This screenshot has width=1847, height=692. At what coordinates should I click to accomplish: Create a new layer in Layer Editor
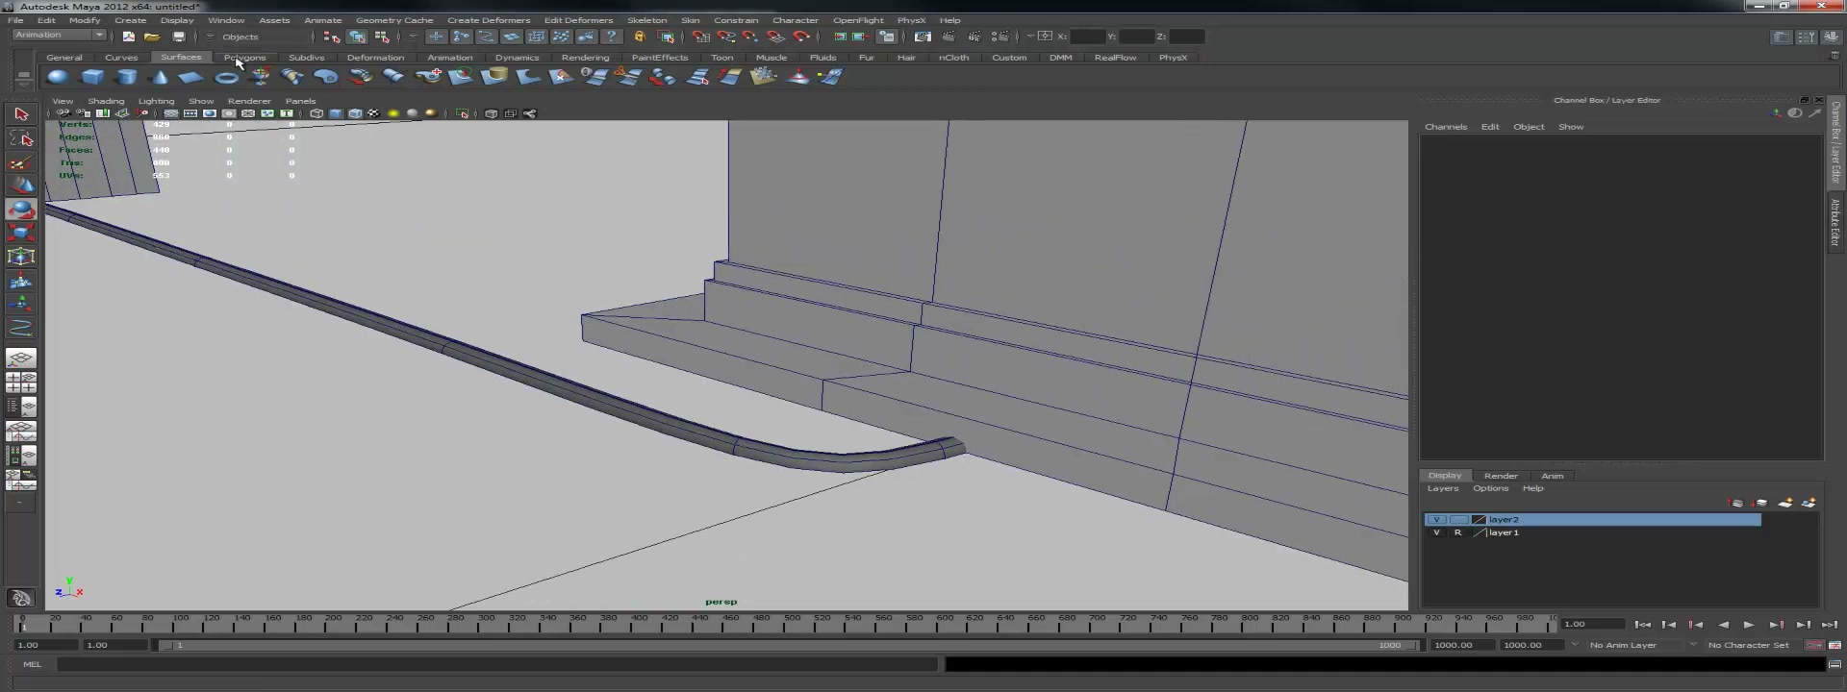click(x=1784, y=503)
